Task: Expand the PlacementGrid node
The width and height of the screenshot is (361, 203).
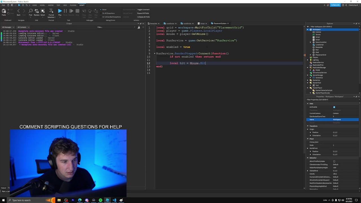Action: 311,55
